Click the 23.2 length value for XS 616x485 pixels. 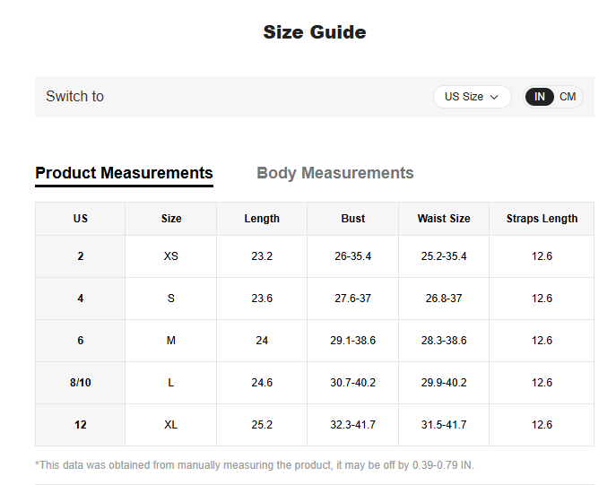click(262, 256)
